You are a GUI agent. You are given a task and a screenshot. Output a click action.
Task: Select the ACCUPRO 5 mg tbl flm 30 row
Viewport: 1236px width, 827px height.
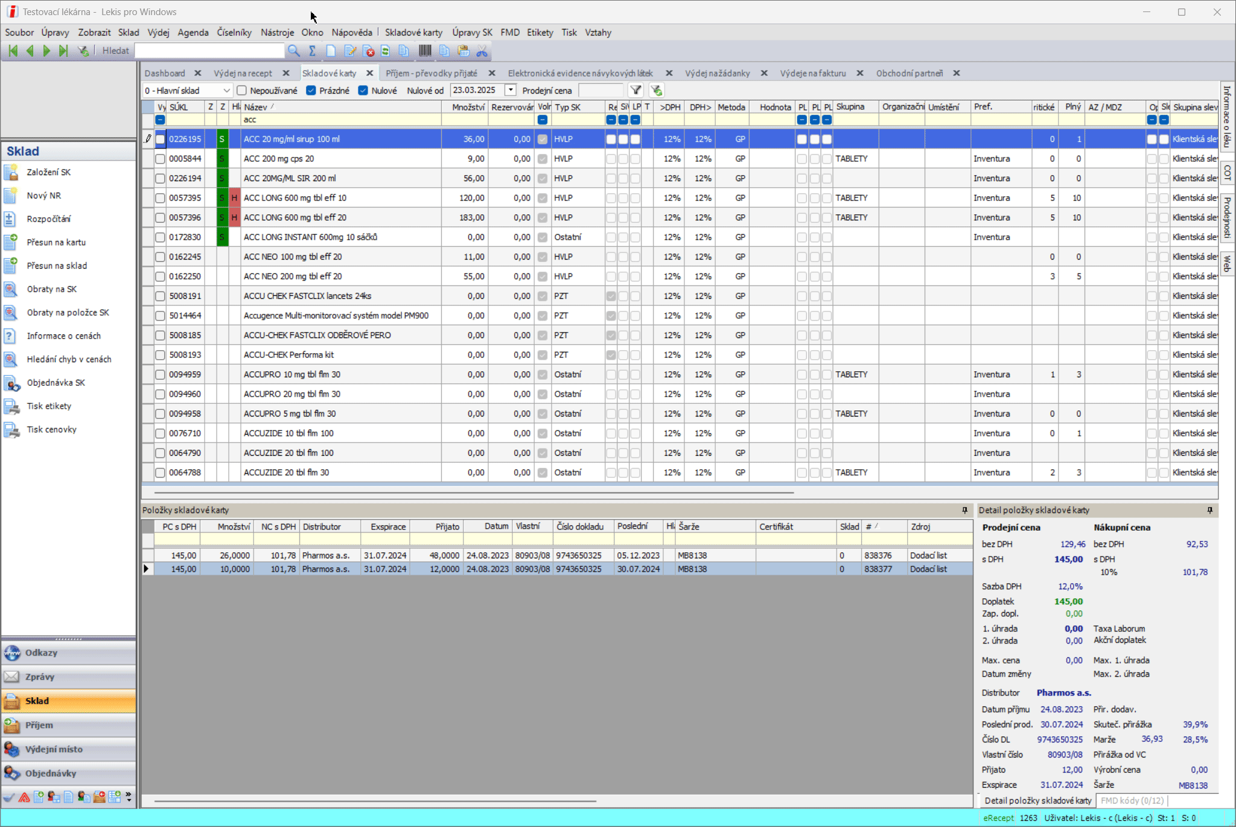(679, 413)
